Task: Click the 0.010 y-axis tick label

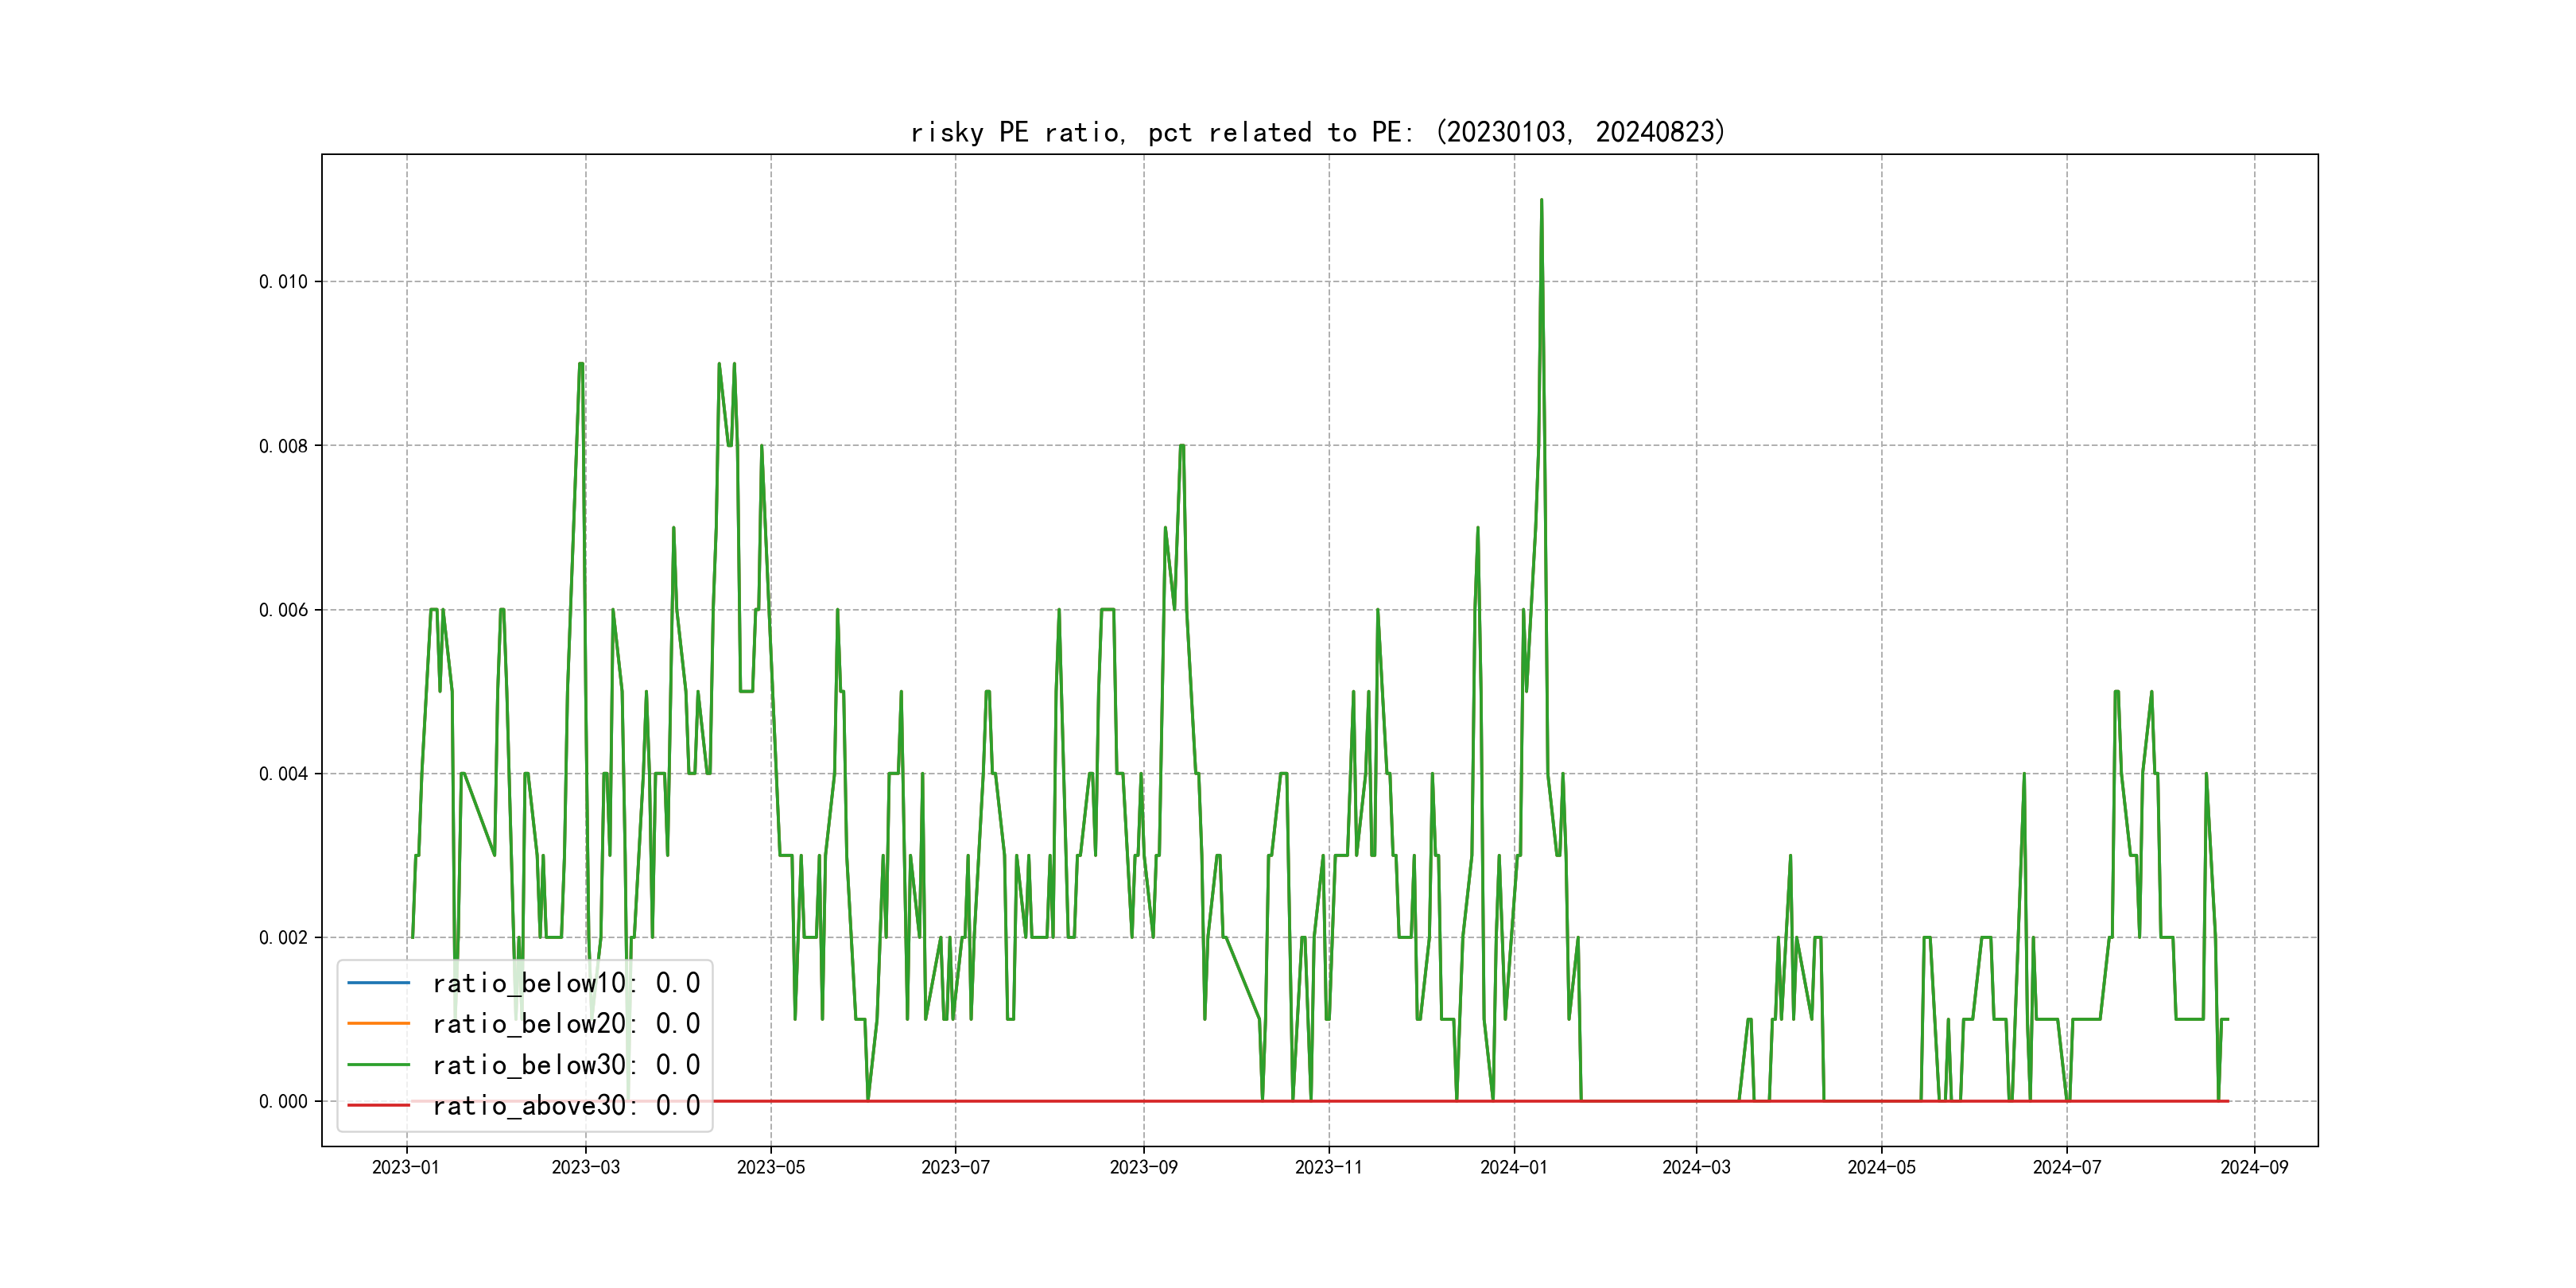Action: tap(283, 282)
